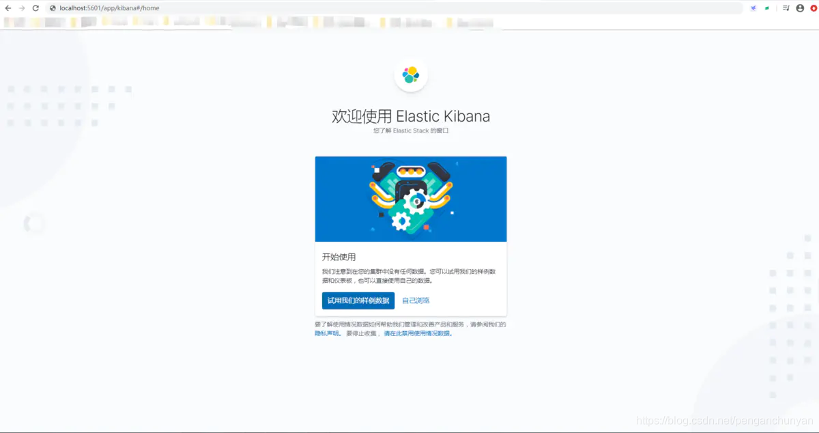The height and width of the screenshot is (433, 819).
Task: Click the browser forward arrow
Action: tap(22, 8)
